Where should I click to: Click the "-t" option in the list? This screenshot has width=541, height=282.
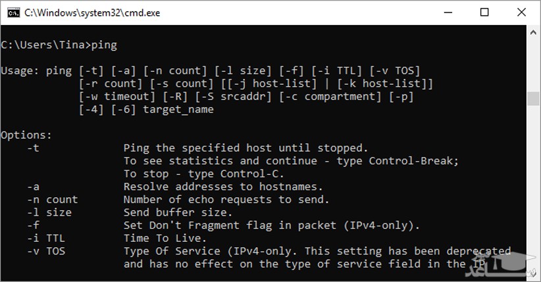click(34, 148)
